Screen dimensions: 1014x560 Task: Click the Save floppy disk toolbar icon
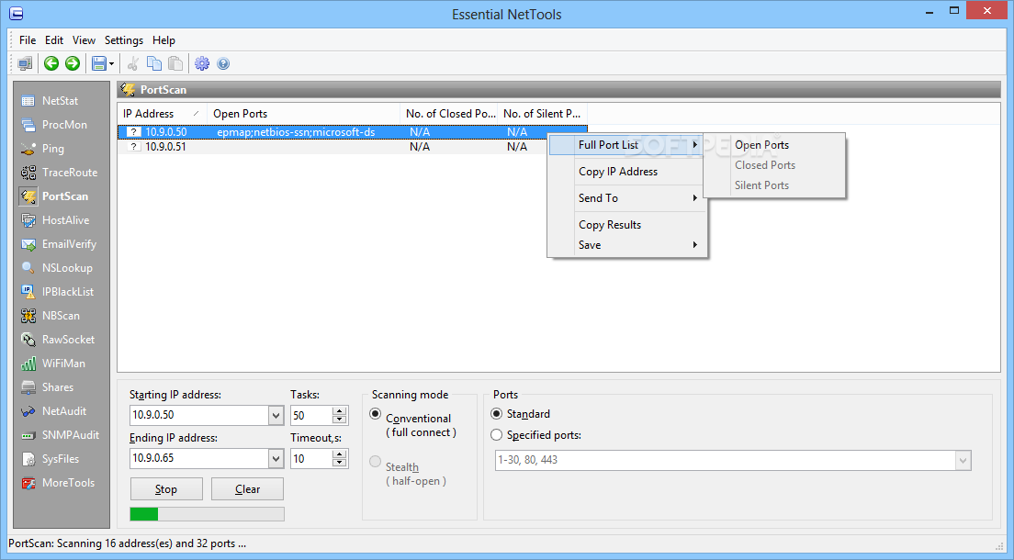click(99, 63)
